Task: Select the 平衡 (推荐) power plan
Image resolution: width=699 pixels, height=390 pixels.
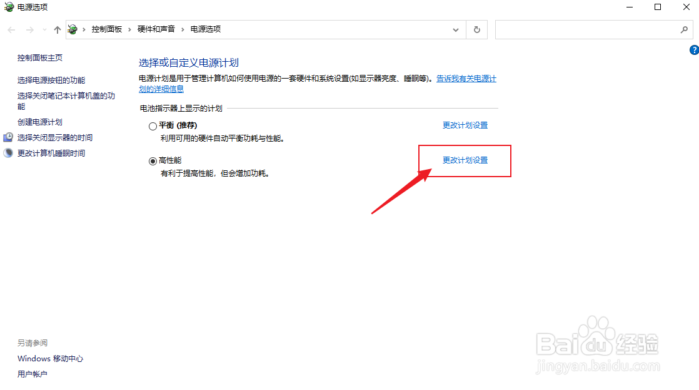Action: tap(153, 125)
